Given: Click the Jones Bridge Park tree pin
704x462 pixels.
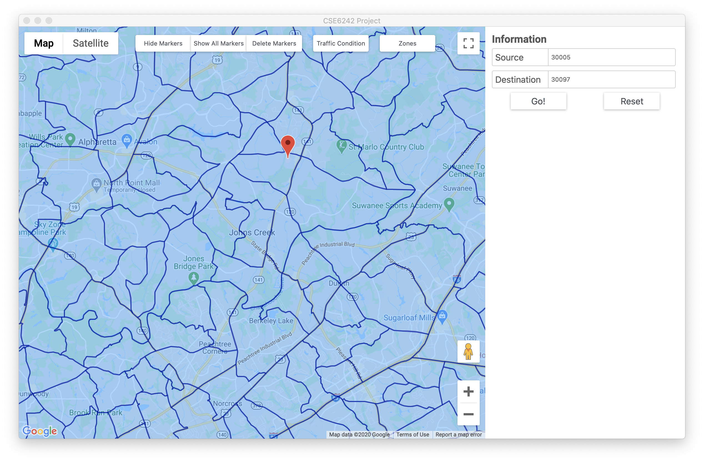Looking at the screenshot, I should click(193, 278).
